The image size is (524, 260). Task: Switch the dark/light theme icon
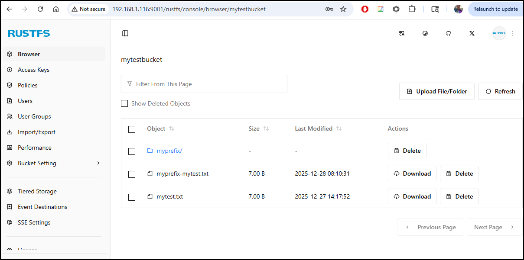[425, 33]
